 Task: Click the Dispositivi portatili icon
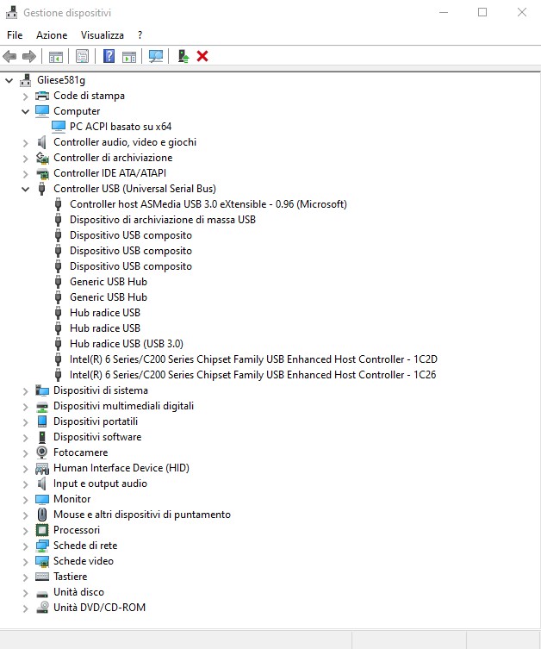42,421
